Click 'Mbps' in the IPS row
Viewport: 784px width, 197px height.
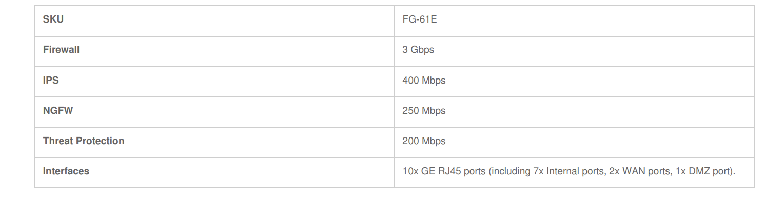(x=434, y=81)
